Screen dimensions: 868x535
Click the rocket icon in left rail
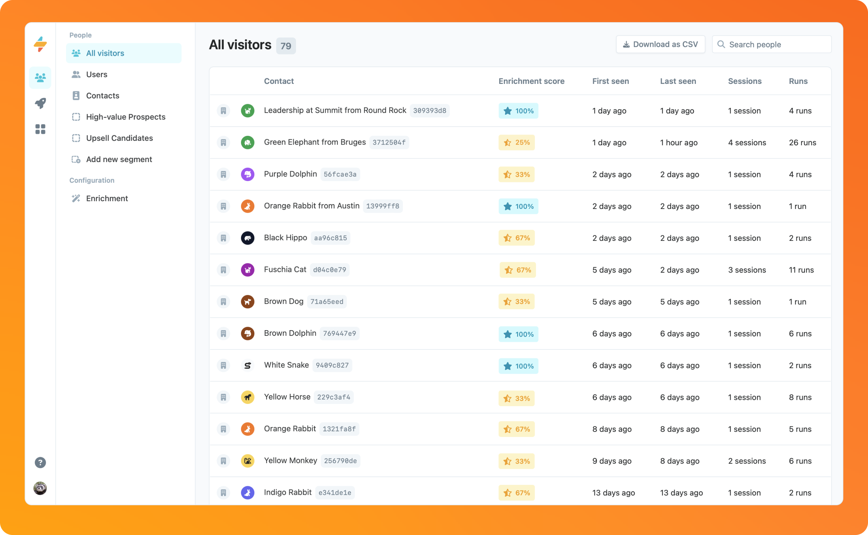pos(40,103)
